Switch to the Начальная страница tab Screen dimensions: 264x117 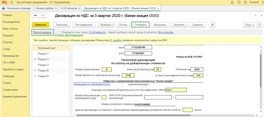pyautogui.click(x=16, y=8)
